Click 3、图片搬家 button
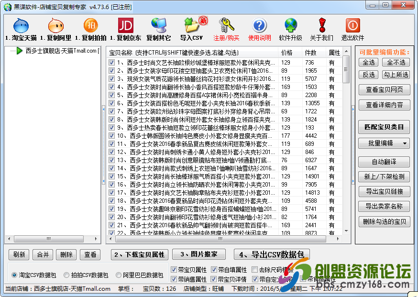Image resolution: width=418 pixels, height=297 pixels. 199,254
